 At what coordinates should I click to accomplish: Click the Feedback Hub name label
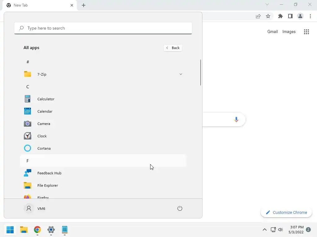(49, 173)
